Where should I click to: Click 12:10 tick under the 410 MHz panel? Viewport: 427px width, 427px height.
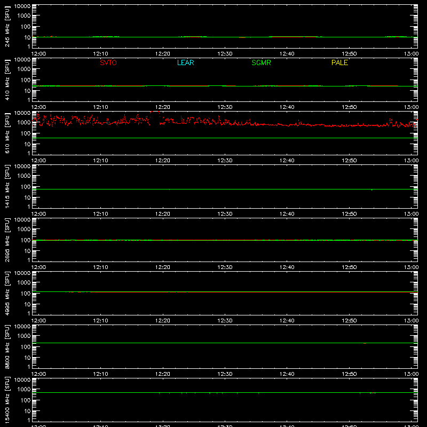100,107
